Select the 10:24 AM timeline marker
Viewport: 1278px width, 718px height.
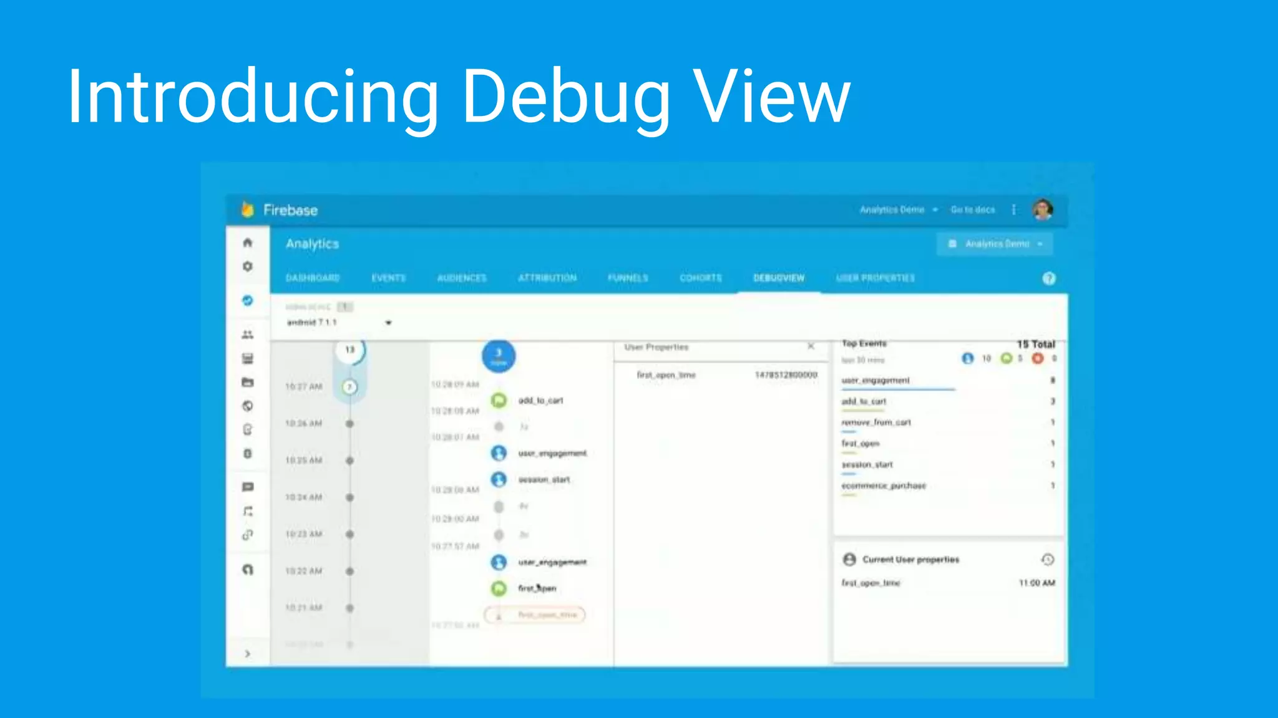(x=349, y=497)
